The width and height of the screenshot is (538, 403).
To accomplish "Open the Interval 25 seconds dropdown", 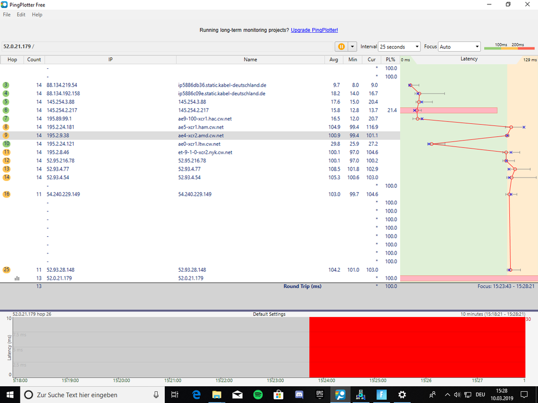I will tap(399, 47).
